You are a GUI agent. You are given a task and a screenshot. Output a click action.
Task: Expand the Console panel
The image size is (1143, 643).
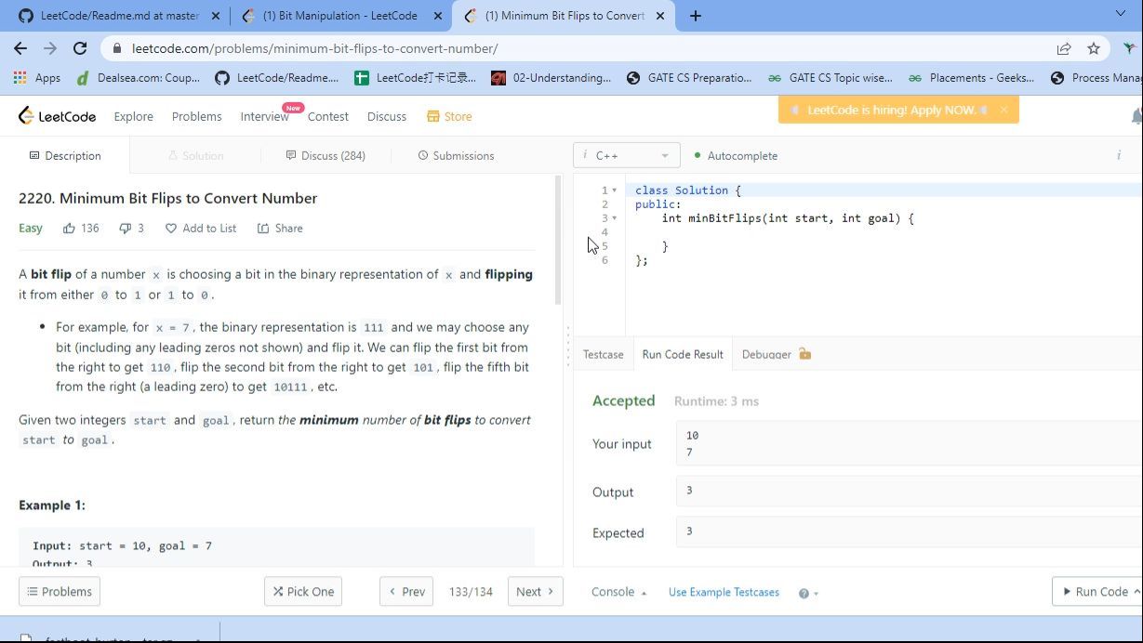coord(618,592)
